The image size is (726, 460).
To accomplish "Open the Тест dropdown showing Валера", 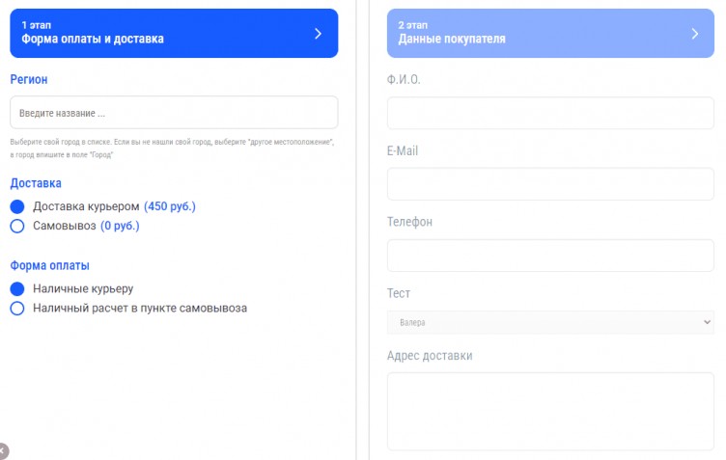I will click(550, 322).
